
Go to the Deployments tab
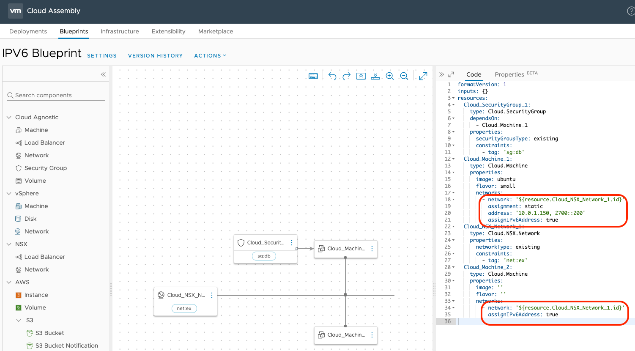tap(28, 31)
